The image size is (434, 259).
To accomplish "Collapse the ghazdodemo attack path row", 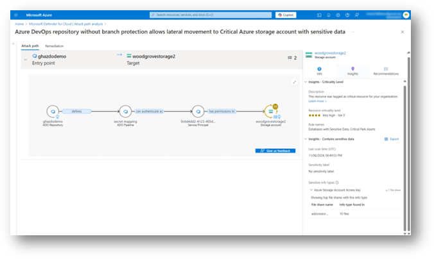I will tap(26, 60).
